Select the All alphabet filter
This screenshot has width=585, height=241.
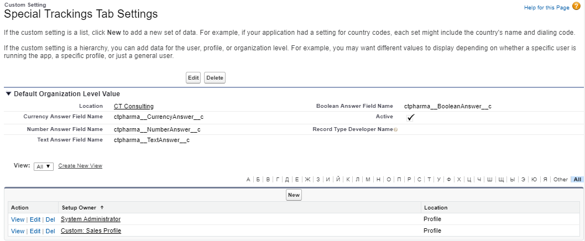(x=577, y=180)
